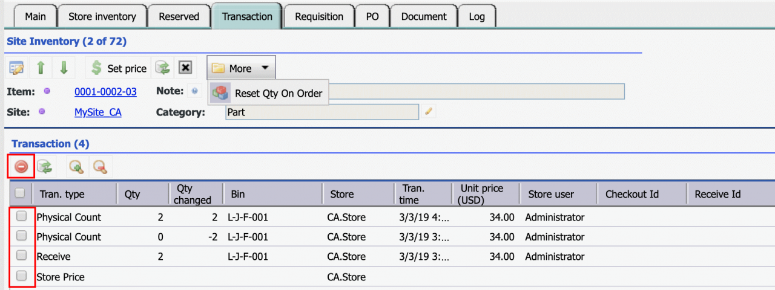
Task: Click the magnifier-minus clear search icon
Action: tap(100, 166)
